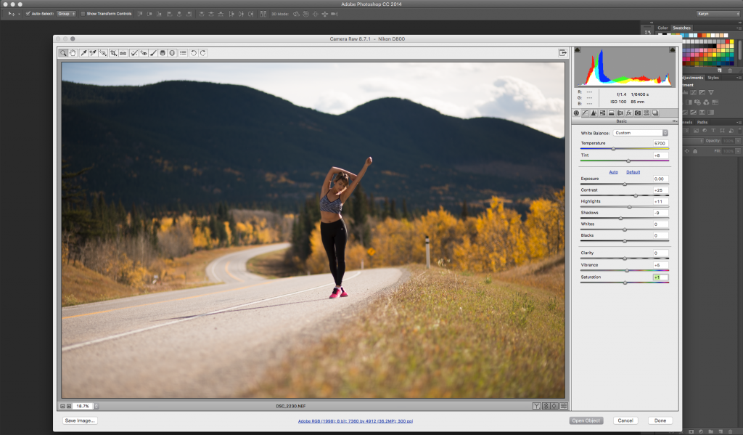This screenshot has width=743, height=435.
Task: Copy current settings to Before
Action: [x=554, y=406]
